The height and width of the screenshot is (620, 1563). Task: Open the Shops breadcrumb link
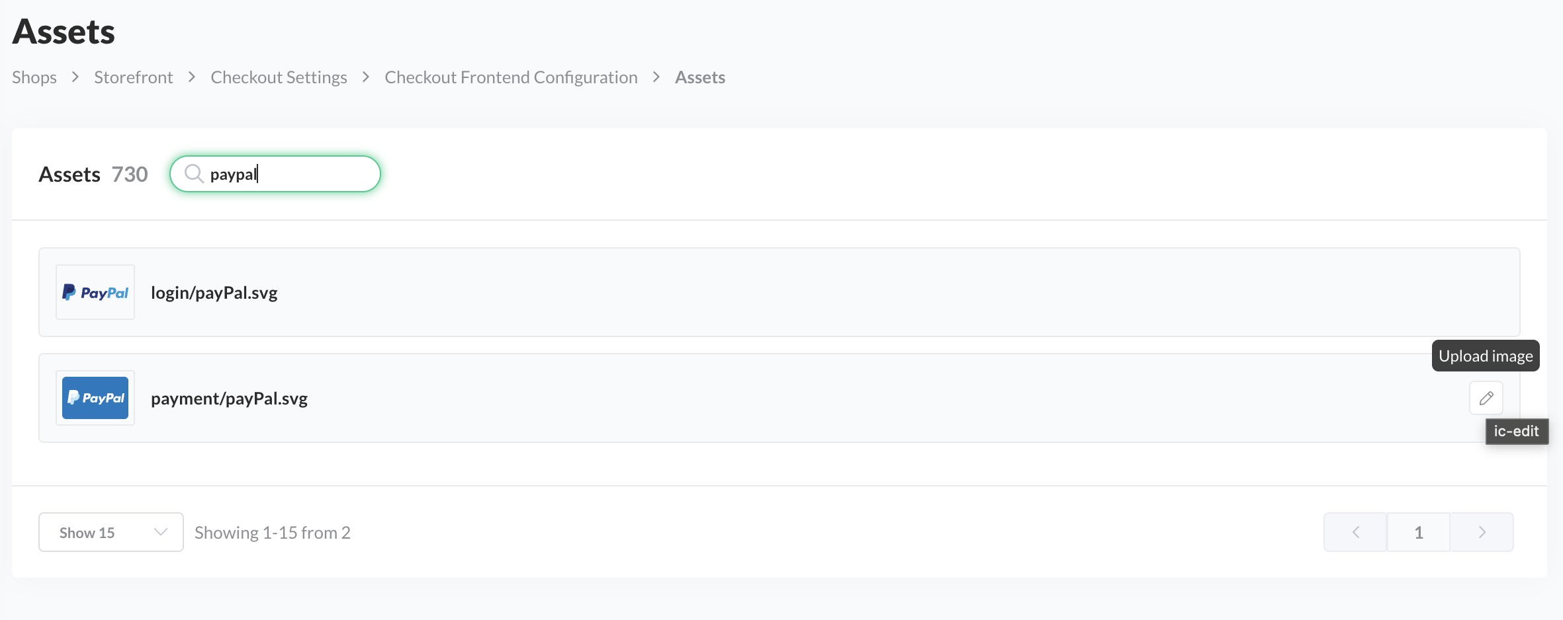pyautogui.click(x=34, y=77)
